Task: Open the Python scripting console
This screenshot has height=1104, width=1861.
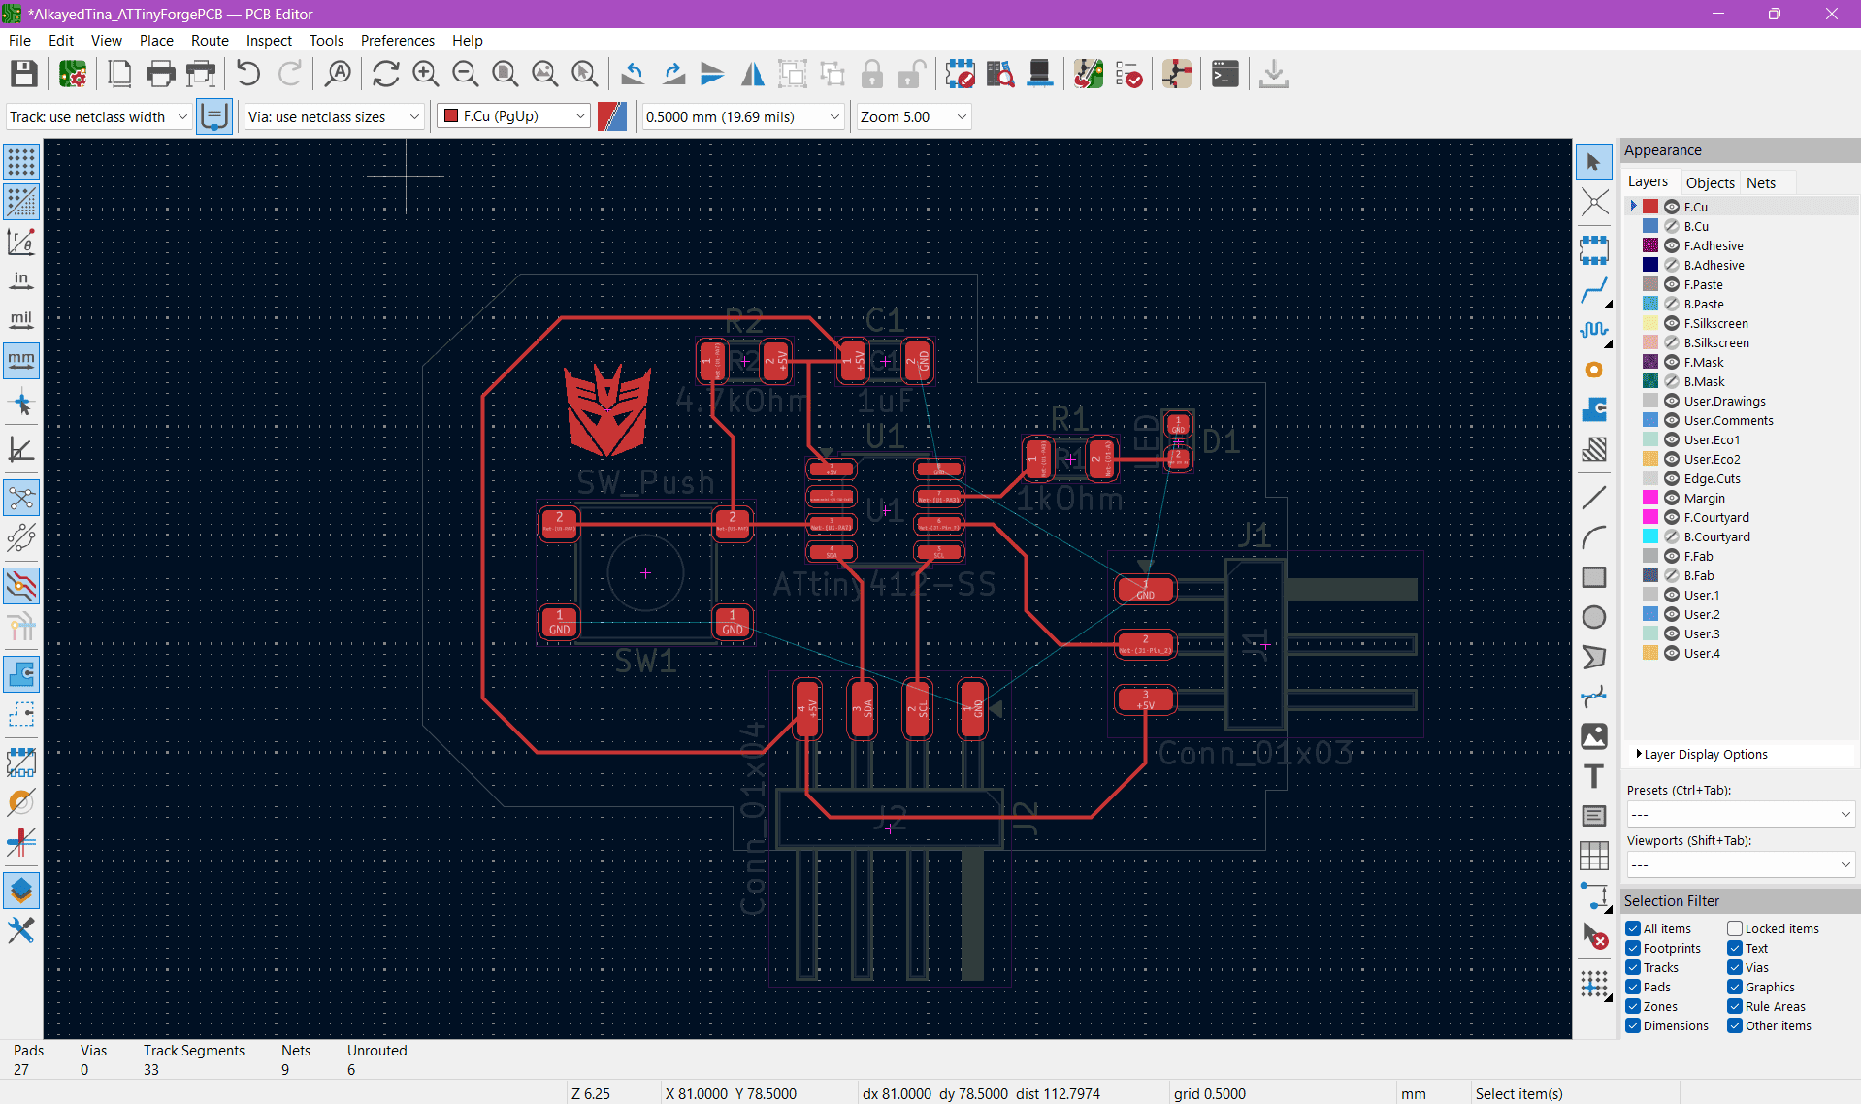Action: 1224,73
